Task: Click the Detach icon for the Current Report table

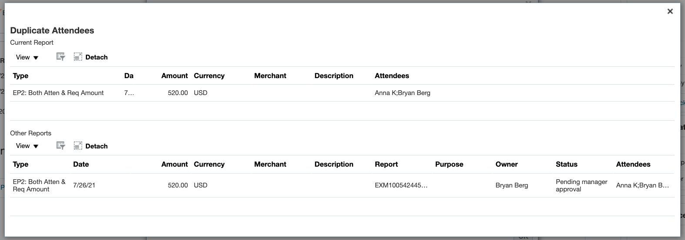Action: (x=78, y=57)
